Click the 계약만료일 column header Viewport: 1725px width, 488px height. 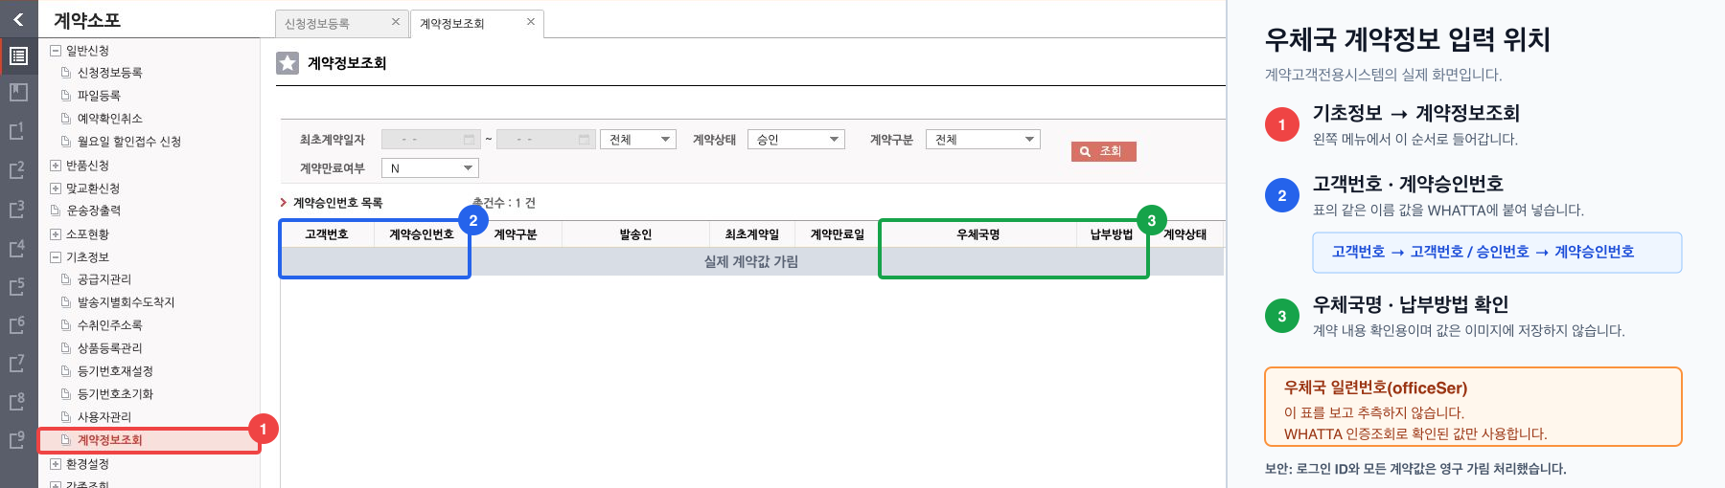click(x=838, y=234)
